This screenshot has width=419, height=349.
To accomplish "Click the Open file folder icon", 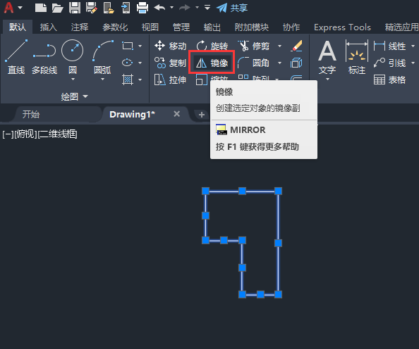I will click(x=57, y=8).
